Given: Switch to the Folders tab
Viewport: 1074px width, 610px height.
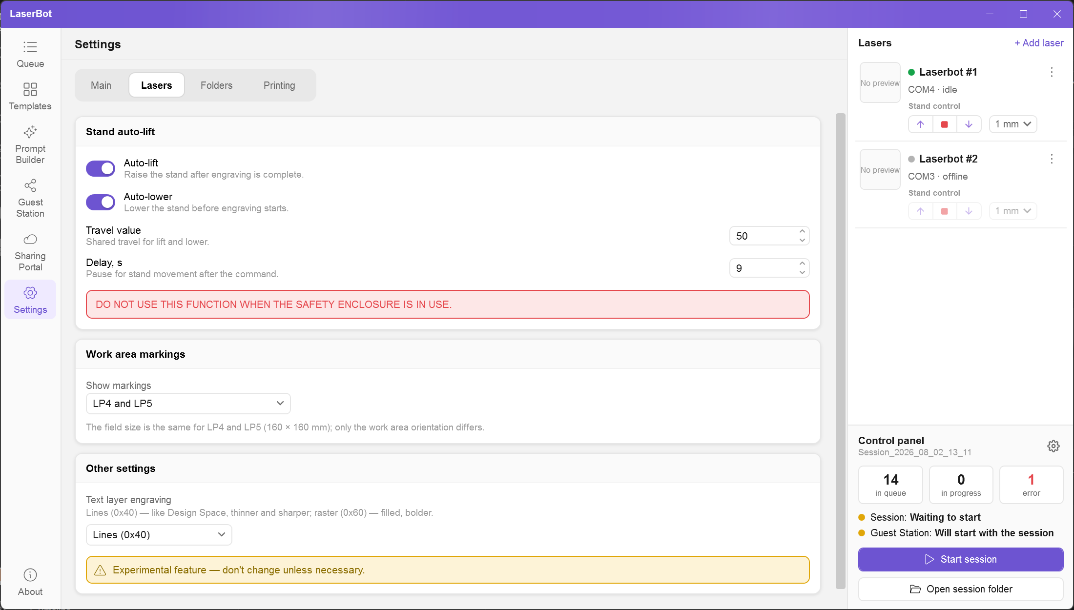Looking at the screenshot, I should click(217, 85).
